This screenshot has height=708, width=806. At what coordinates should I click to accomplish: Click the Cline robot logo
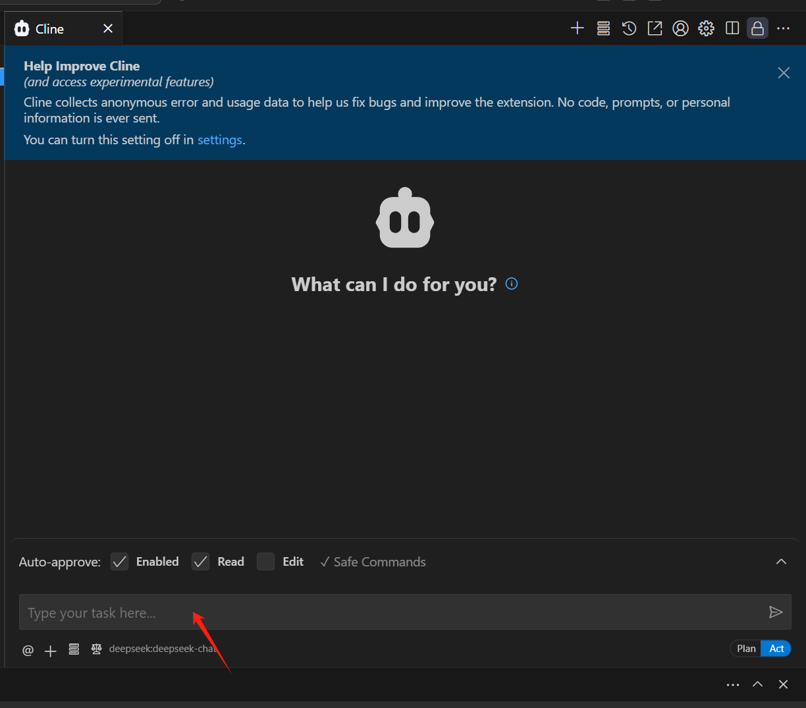[405, 217]
